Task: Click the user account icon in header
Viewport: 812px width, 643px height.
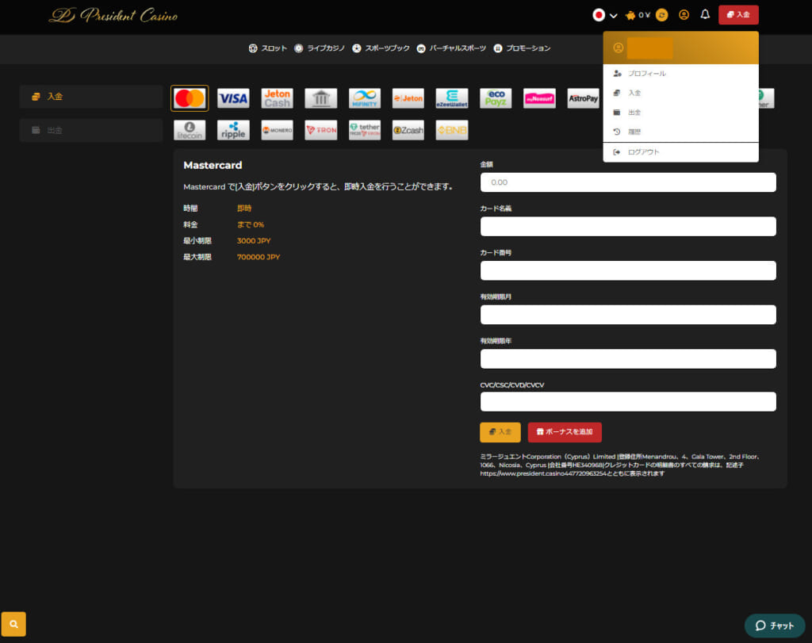Action: point(684,15)
